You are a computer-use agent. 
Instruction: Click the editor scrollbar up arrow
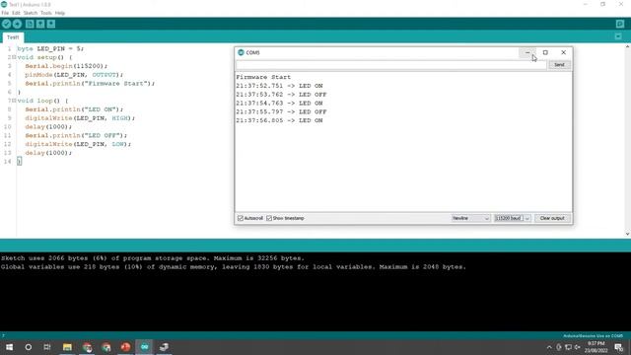coord(627,47)
